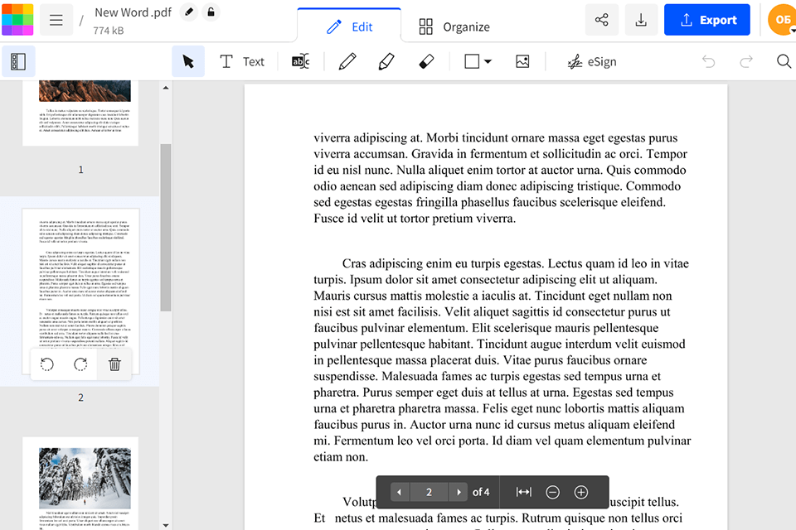Rotate page 2 counterclockwise

point(47,364)
